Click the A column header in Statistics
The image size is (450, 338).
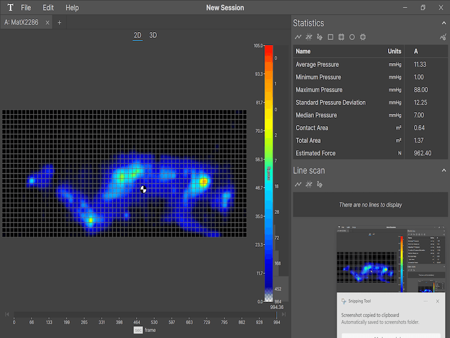pos(416,51)
